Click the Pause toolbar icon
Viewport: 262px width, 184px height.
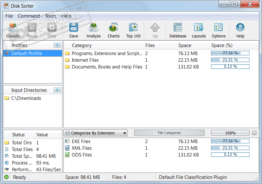point(32,28)
